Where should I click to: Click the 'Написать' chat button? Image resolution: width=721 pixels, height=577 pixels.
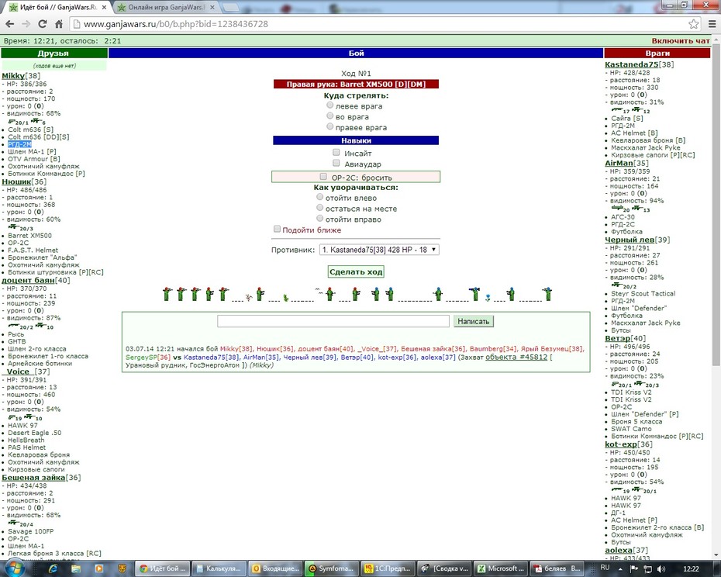click(473, 321)
